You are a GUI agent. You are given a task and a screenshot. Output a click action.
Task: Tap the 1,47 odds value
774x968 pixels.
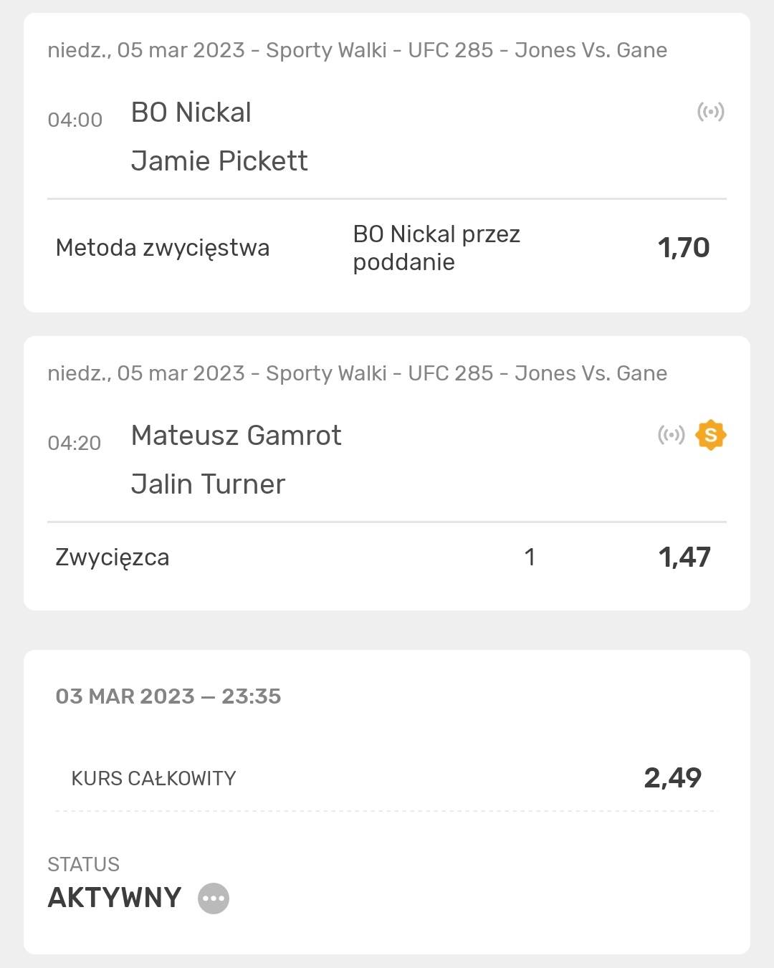coord(684,557)
